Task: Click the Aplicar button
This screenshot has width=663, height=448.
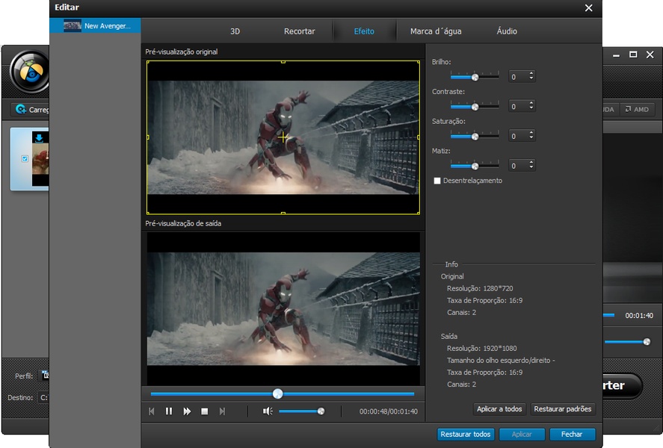Action: coord(522,434)
